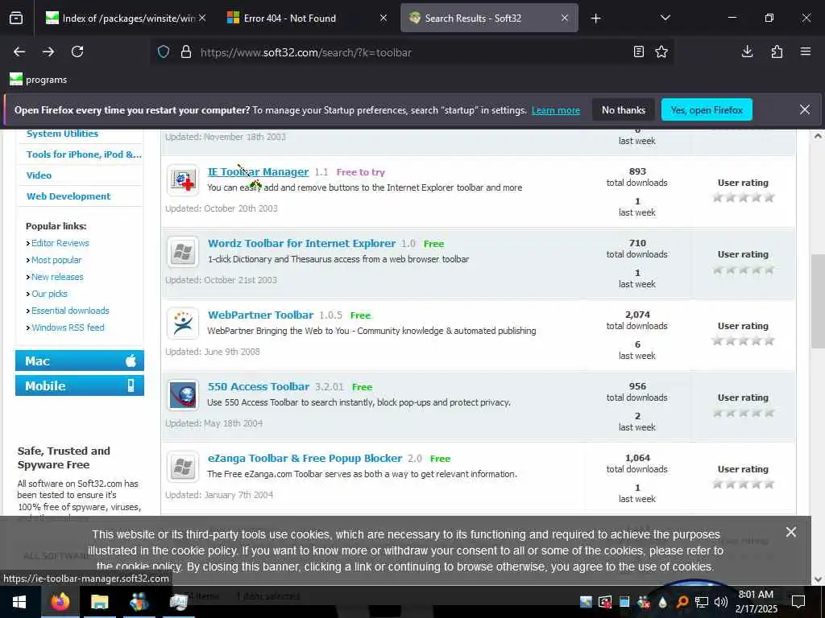825x618 pixels.
Task: List all tabs dropdown arrow
Action: point(665,18)
